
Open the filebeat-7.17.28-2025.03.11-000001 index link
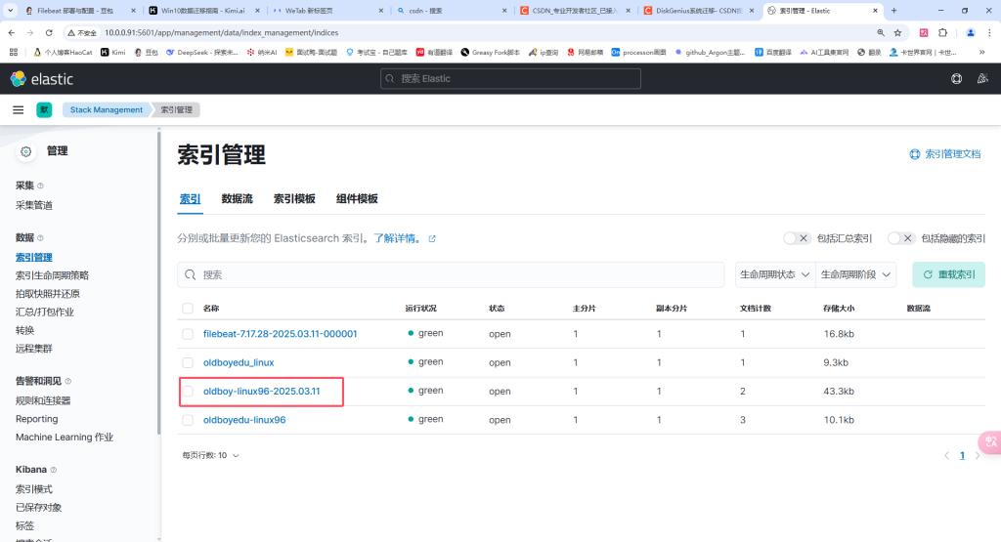(x=280, y=334)
